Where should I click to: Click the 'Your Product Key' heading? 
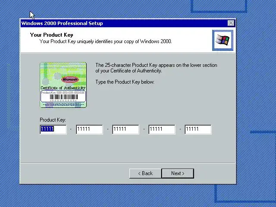pyautogui.click(x=52, y=35)
